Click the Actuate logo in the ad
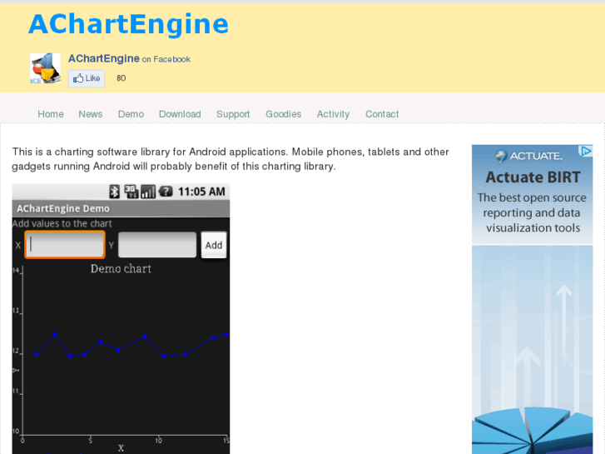Screen dimensions: 605x454 coord(529,156)
